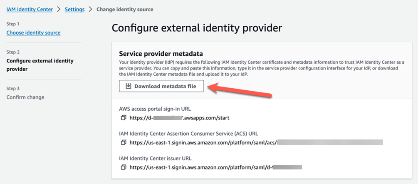This screenshot has width=418, height=184.
Task: Click the awsapps.com/start sign-in URL text
Action: tap(179, 117)
